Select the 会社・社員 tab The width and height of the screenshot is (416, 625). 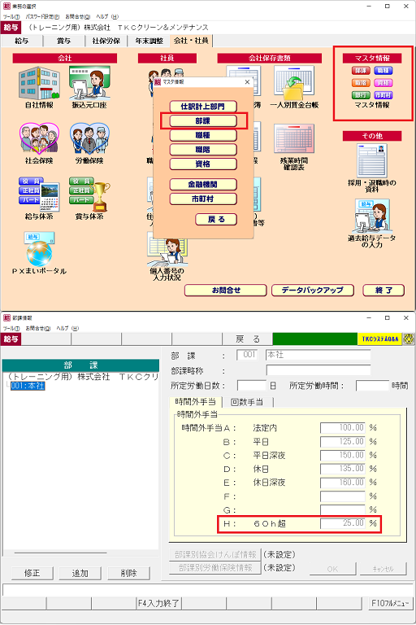point(191,41)
